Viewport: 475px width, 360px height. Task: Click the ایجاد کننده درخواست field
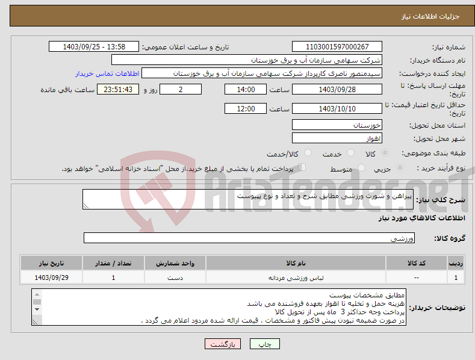(262, 73)
